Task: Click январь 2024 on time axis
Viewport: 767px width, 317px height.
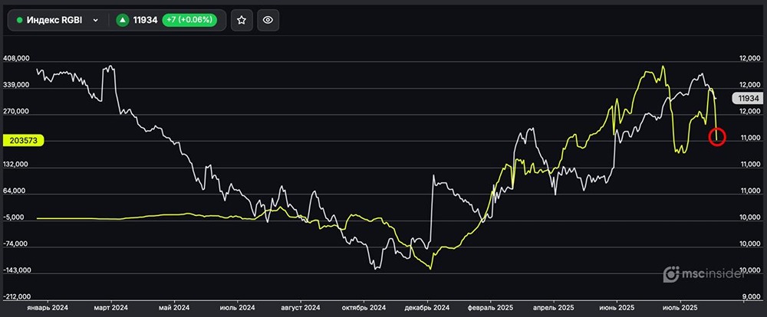Action: click(x=46, y=306)
